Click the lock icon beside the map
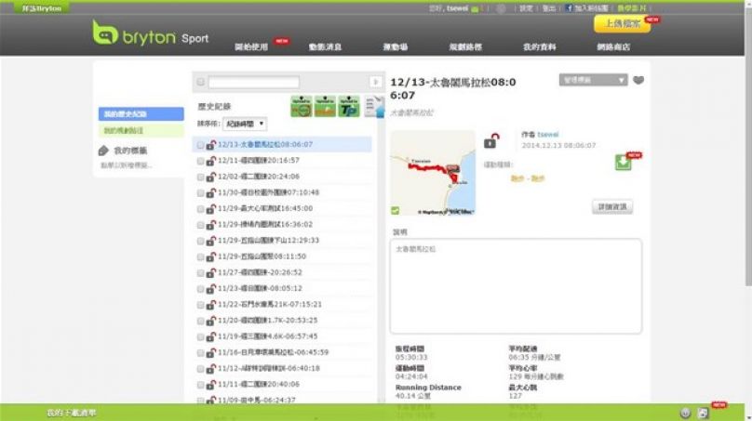Image resolution: width=752 pixels, height=421 pixels. 490,141
